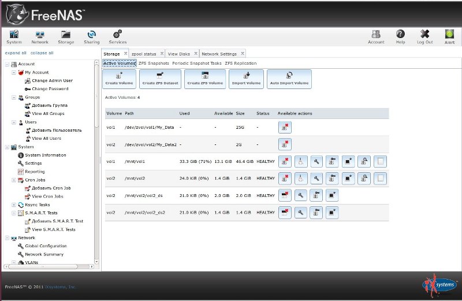Open the Services toolbar icon
The image size is (462, 301).
click(x=118, y=37)
